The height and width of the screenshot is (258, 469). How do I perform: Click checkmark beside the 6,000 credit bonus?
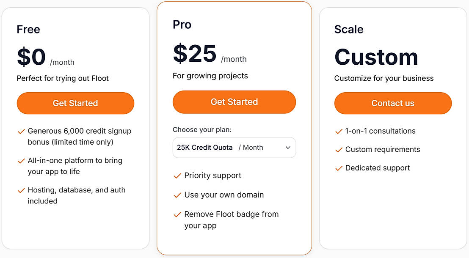[x=21, y=131]
